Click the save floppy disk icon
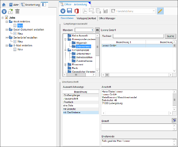Image resolution: width=178 pixels, height=147 pixels. tap(69, 11)
